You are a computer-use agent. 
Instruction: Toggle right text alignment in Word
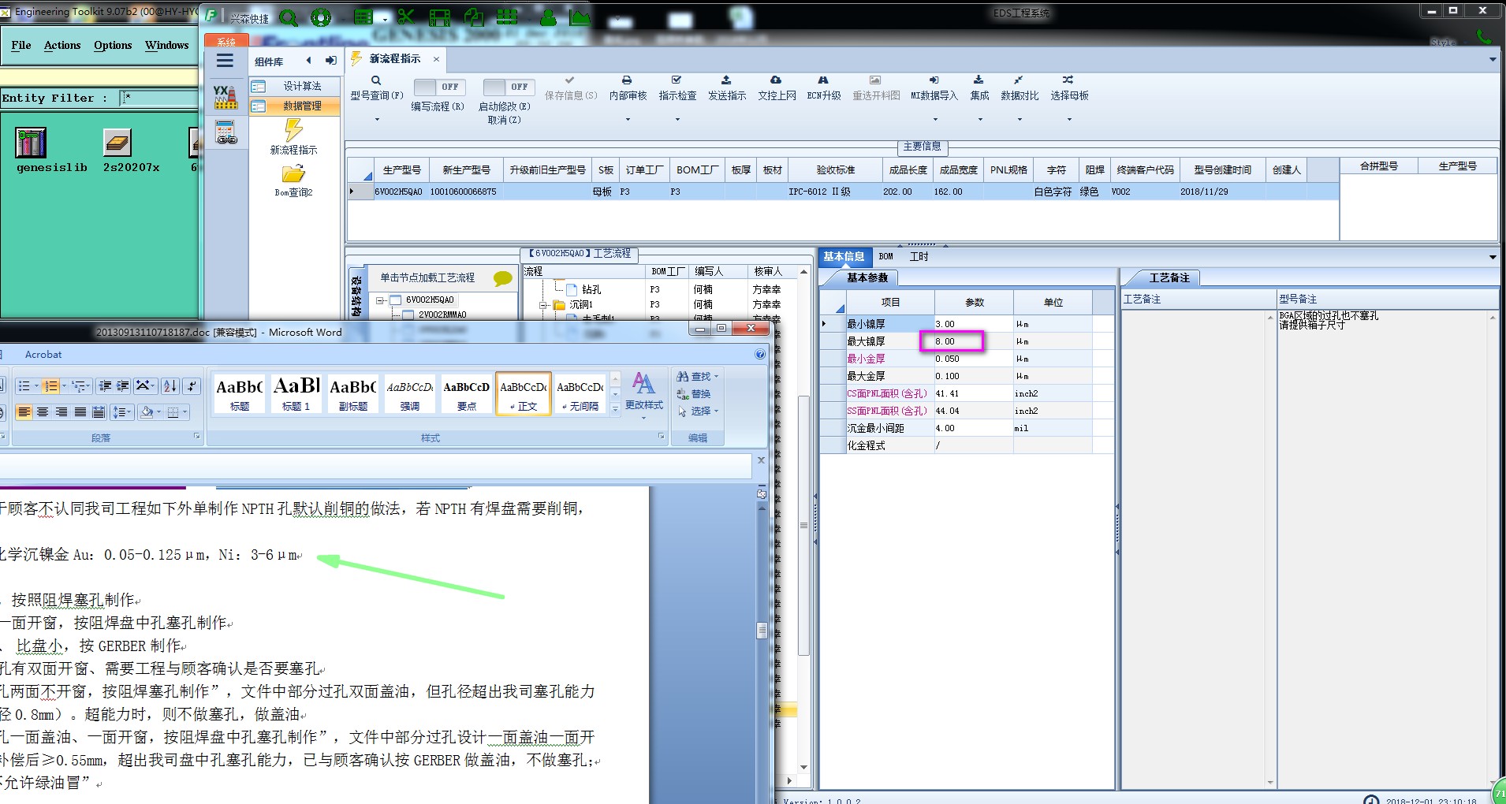(x=62, y=412)
